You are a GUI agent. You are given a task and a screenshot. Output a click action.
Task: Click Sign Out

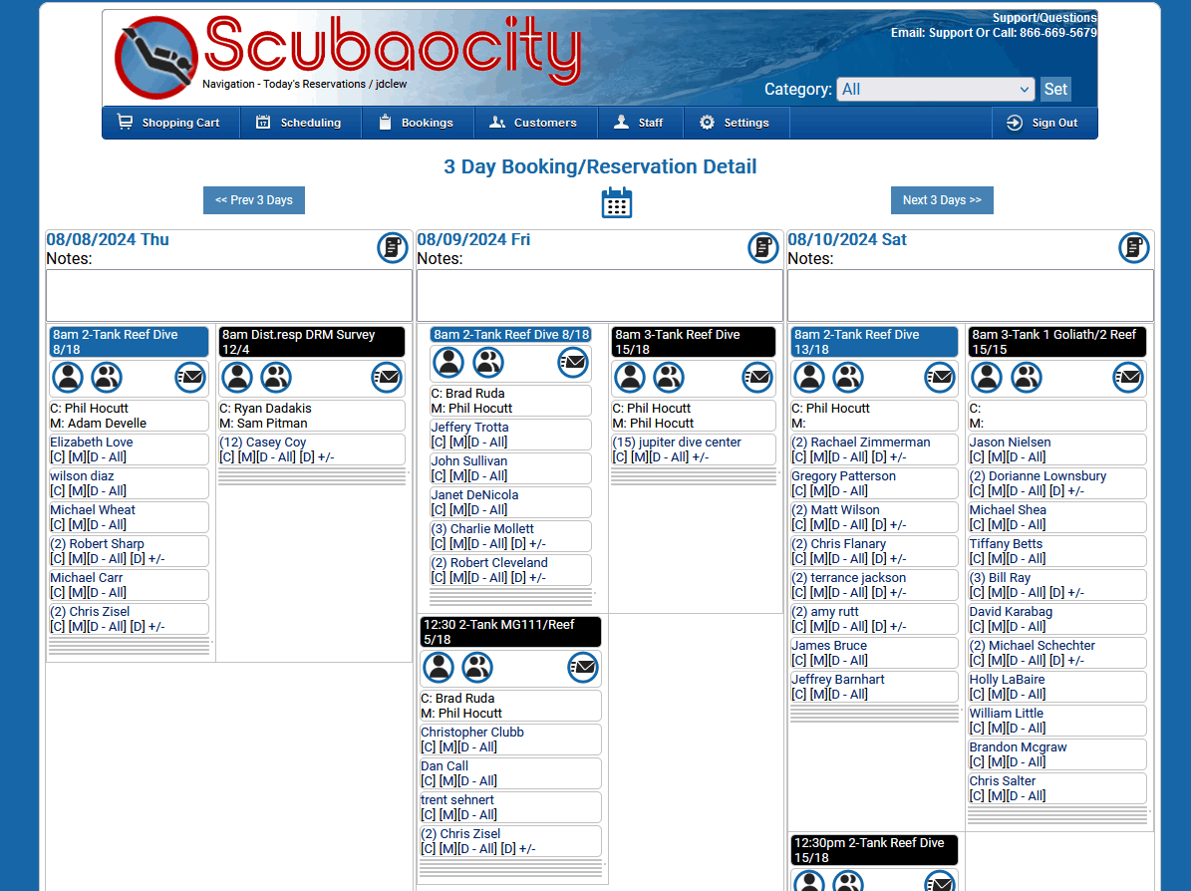tap(1042, 123)
